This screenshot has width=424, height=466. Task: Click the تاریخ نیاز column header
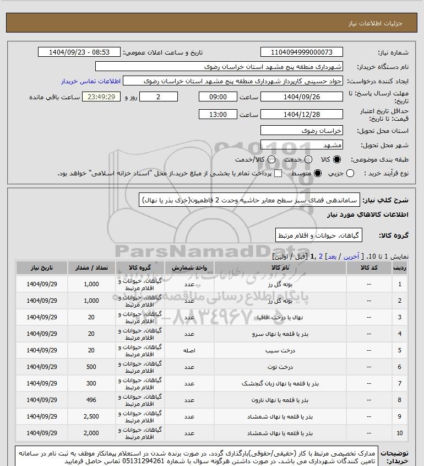(x=41, y=267)
